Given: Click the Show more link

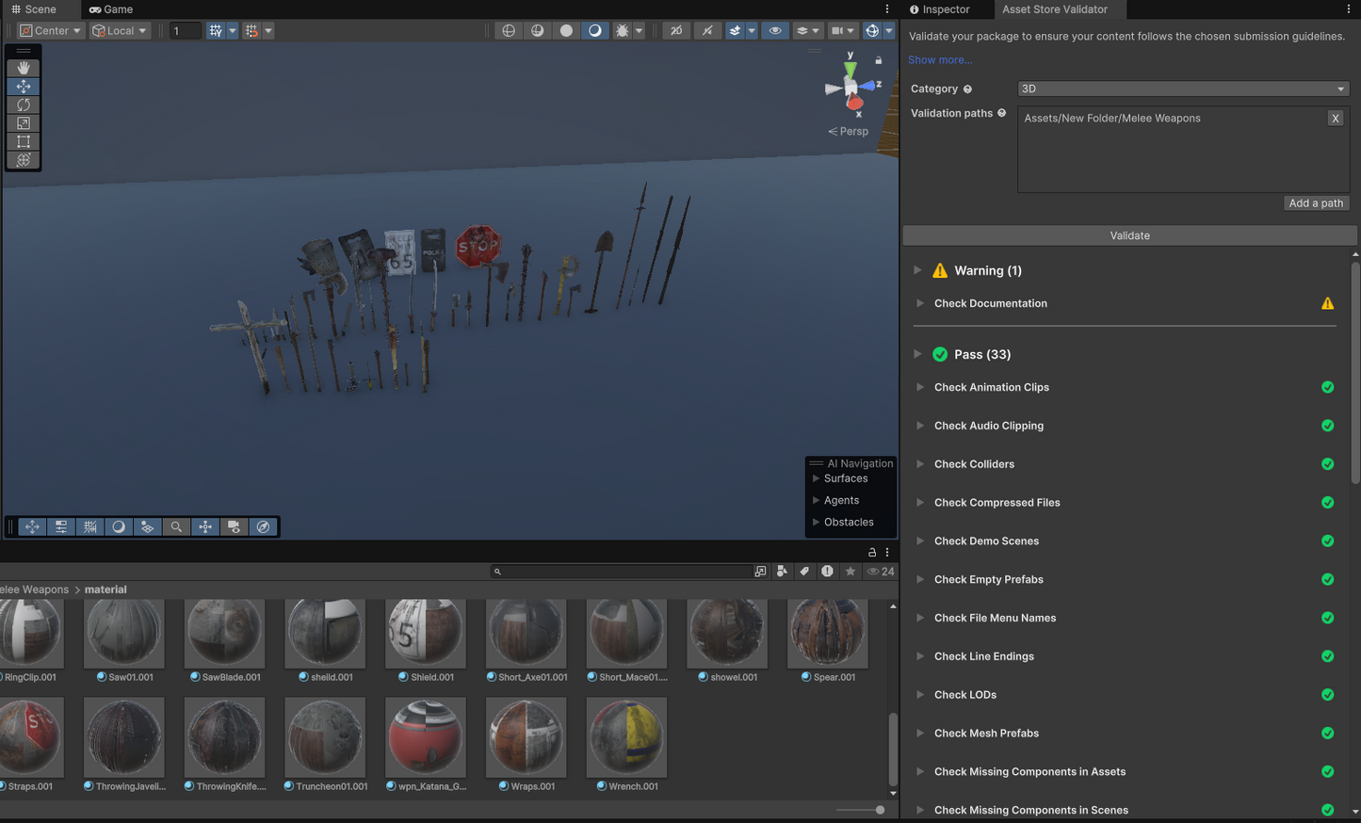Looking at the screenshot, I should point(939,60).
